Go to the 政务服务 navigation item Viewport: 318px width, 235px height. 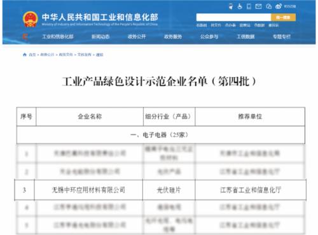tap(173, 36)
